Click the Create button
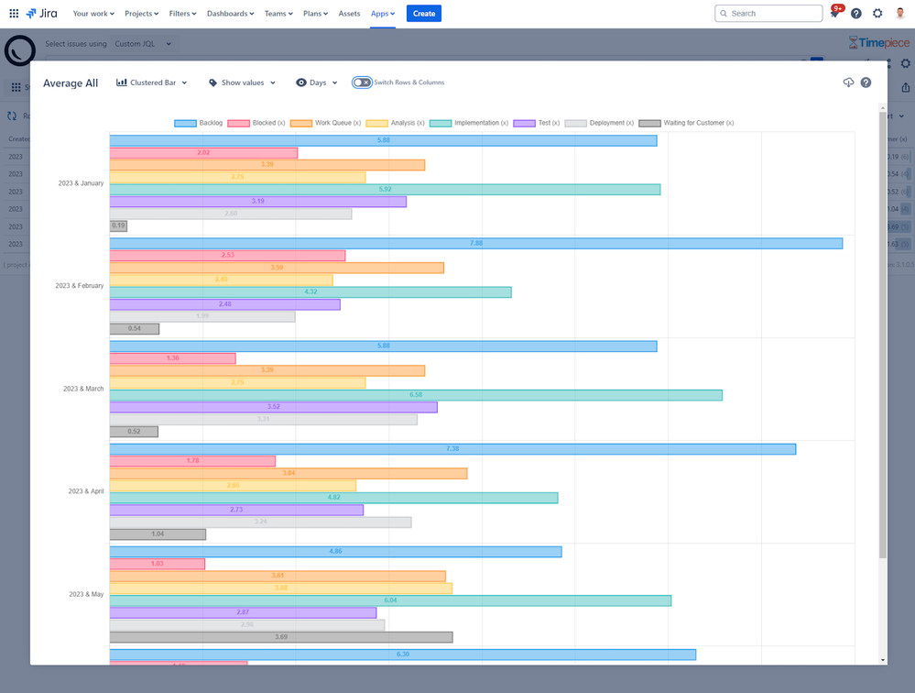915x693 pixels. tap(424, 14)
